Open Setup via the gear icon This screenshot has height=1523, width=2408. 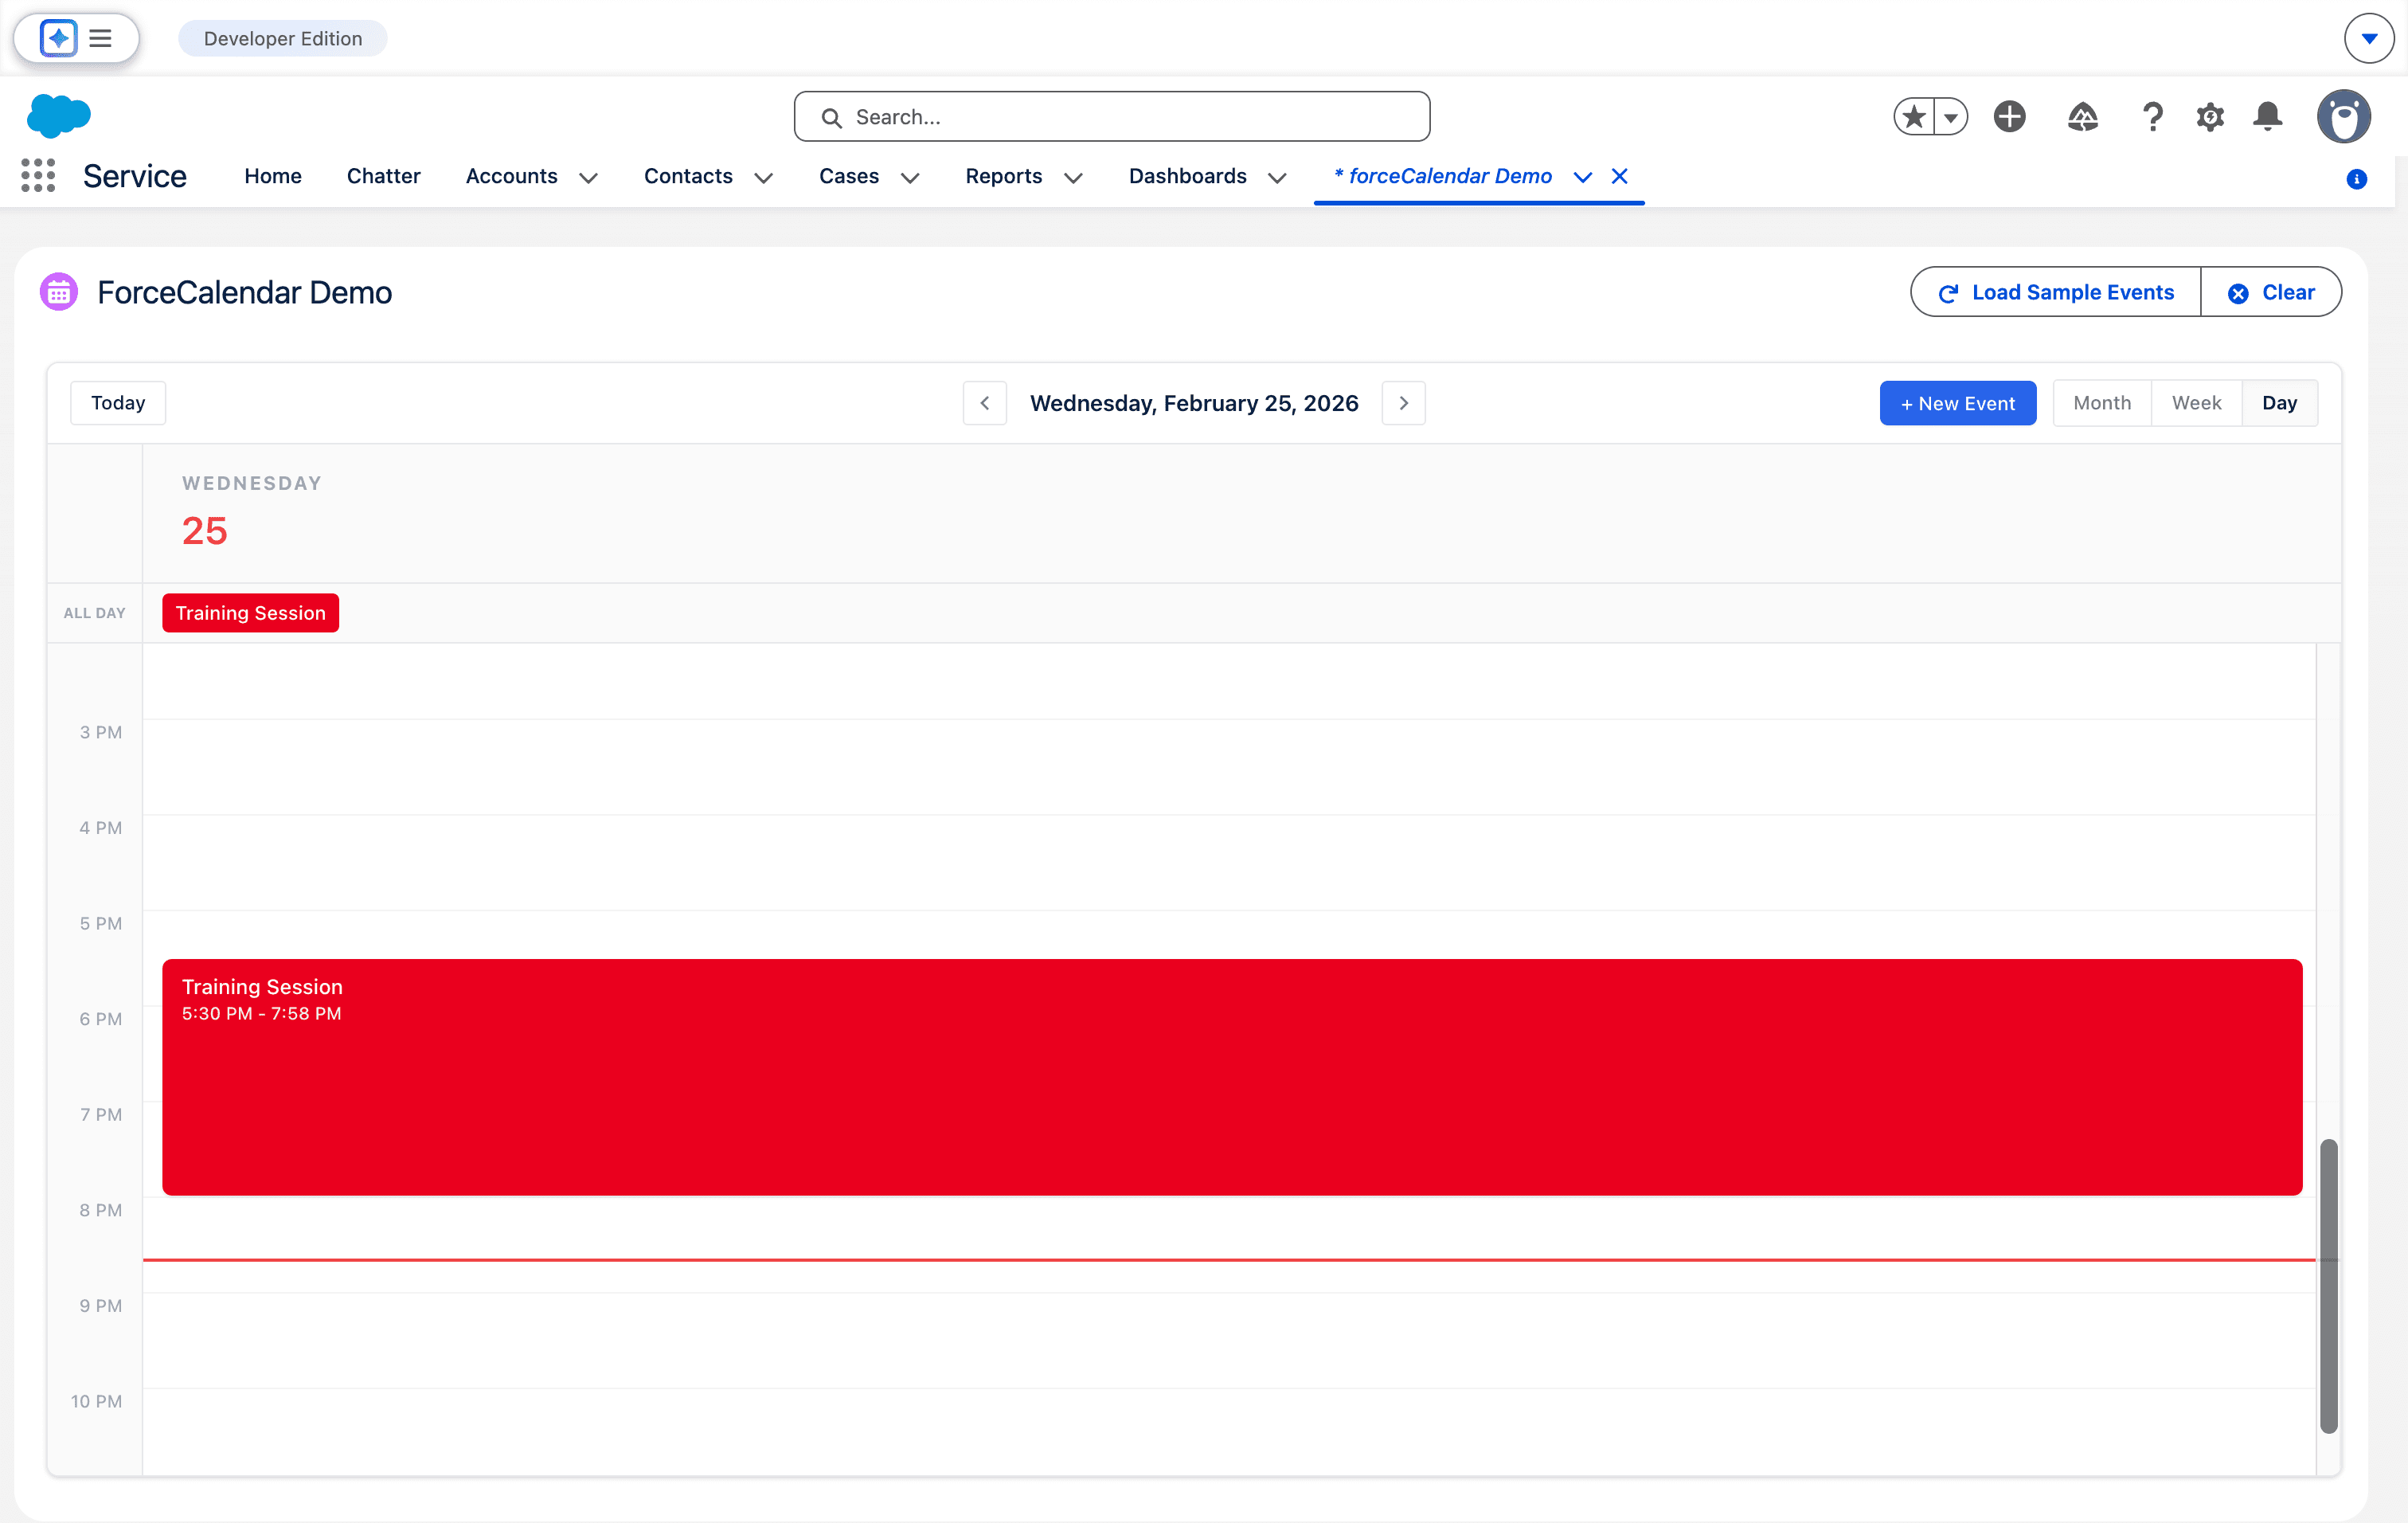(2210, 116)
